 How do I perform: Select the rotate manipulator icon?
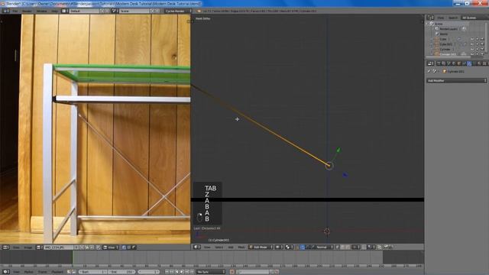[x=308, y=247]
